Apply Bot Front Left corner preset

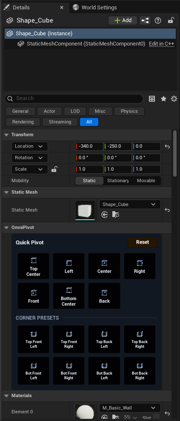coord(34,371)
